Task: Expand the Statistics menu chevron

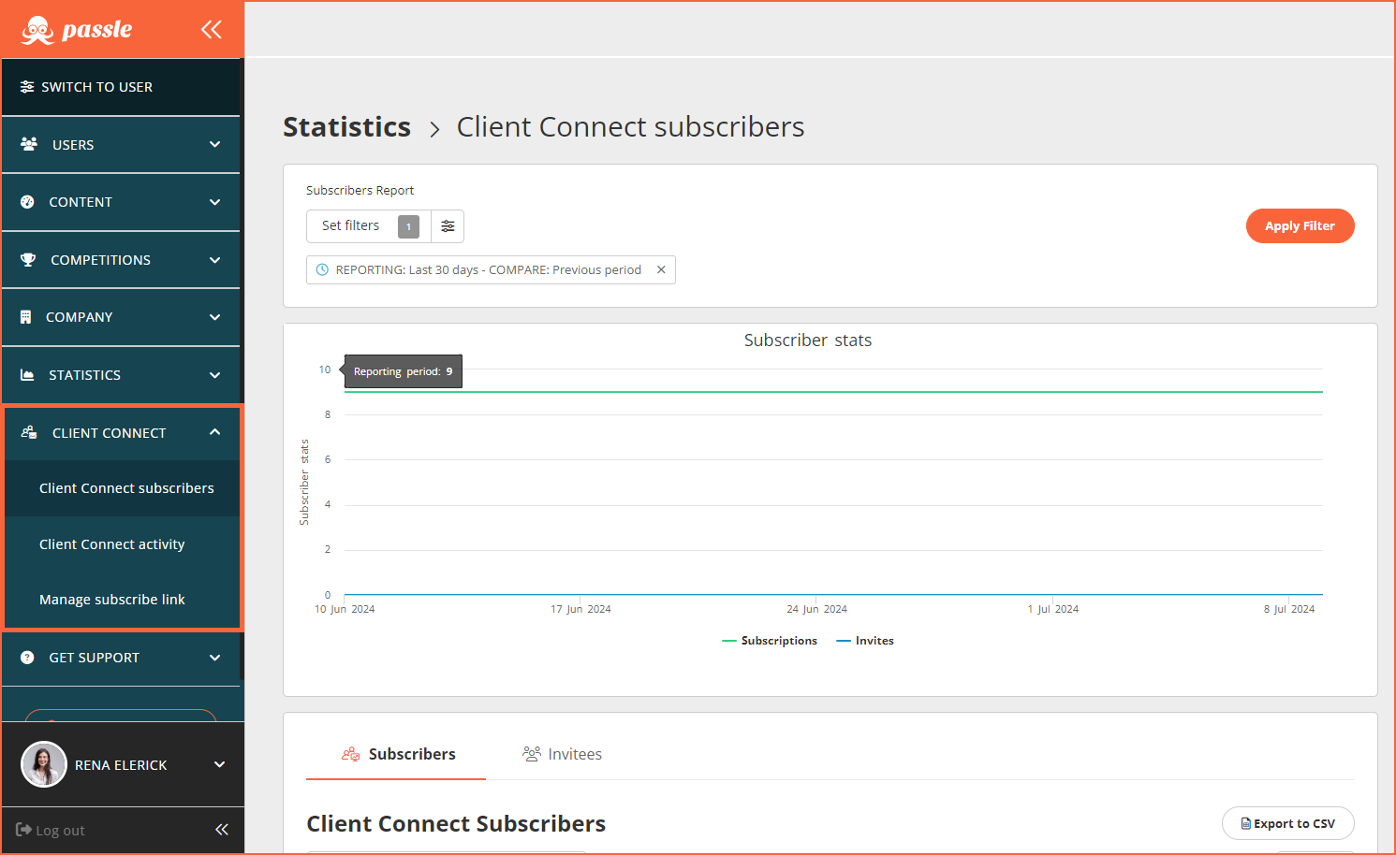Action: [x=215, y=375]
